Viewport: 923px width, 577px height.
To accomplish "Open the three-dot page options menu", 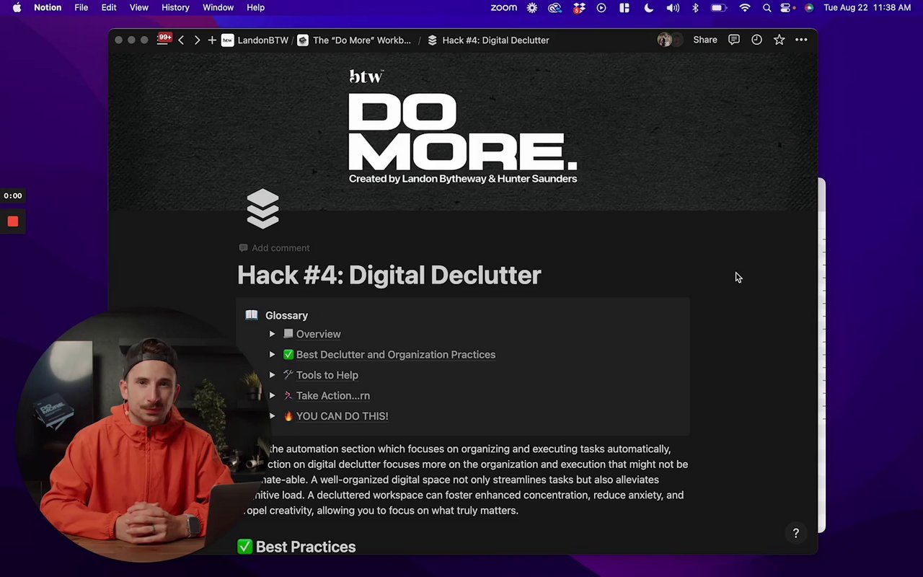I will [x=801, y=40].
